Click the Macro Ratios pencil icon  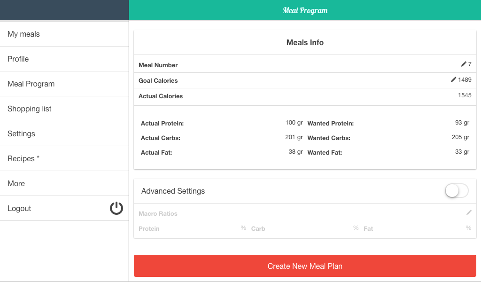469,212
